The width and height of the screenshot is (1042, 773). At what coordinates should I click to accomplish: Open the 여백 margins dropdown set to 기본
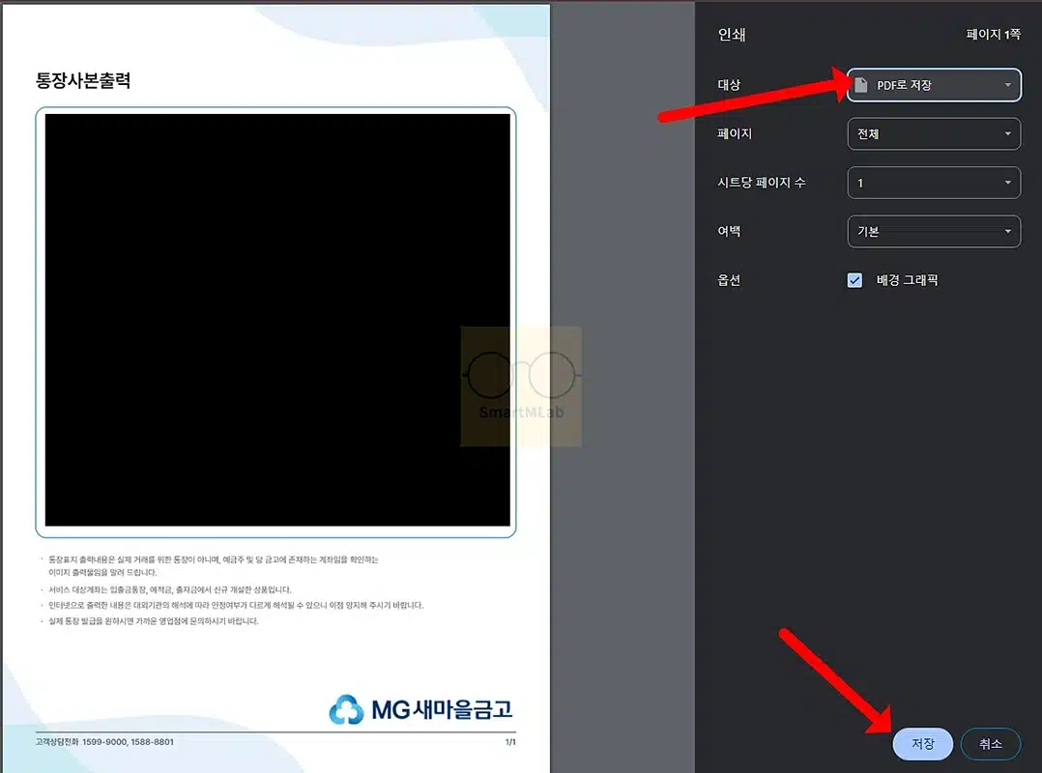click(x=934, y=231)
